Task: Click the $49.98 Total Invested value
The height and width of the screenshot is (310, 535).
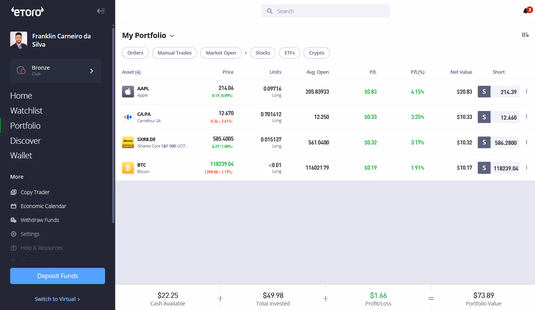Action: click(x=273, y=296)
